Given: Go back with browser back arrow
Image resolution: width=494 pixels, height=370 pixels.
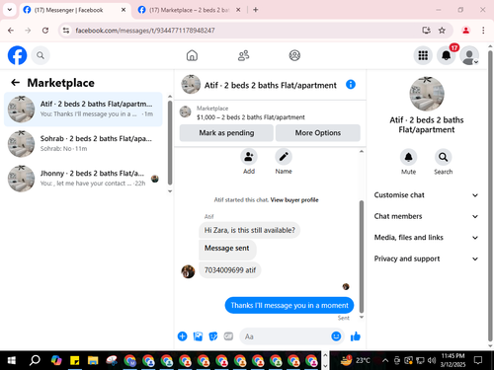Looking at the screenshot, I should (x=11, y=31).
